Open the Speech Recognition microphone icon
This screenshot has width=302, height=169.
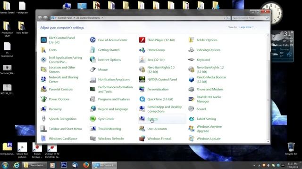(x=43, y=119)
